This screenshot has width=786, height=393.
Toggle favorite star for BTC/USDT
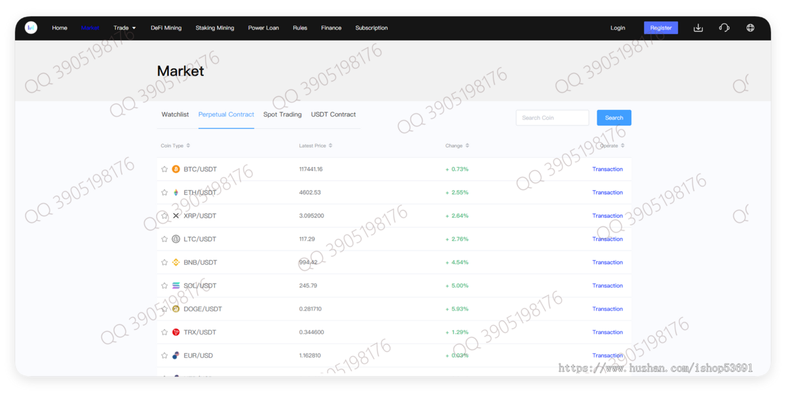point(164,169)
